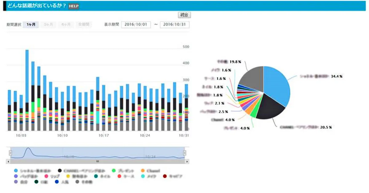Viewport: 369px width, 193px height.
Task: Toggle the orange Chanel legend marker
Action: coord(142,171)
